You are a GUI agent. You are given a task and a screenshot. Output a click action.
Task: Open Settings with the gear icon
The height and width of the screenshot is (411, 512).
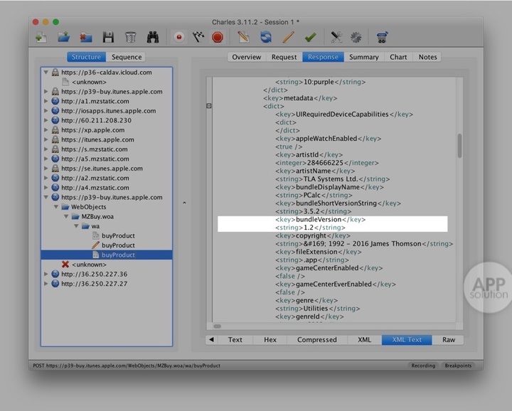pyautogui.click(x=356, y=37)
